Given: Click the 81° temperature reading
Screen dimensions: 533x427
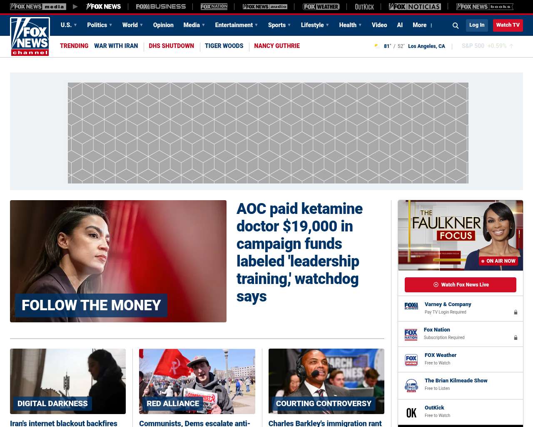Looking at the screenshot, I should click(387, 46).
